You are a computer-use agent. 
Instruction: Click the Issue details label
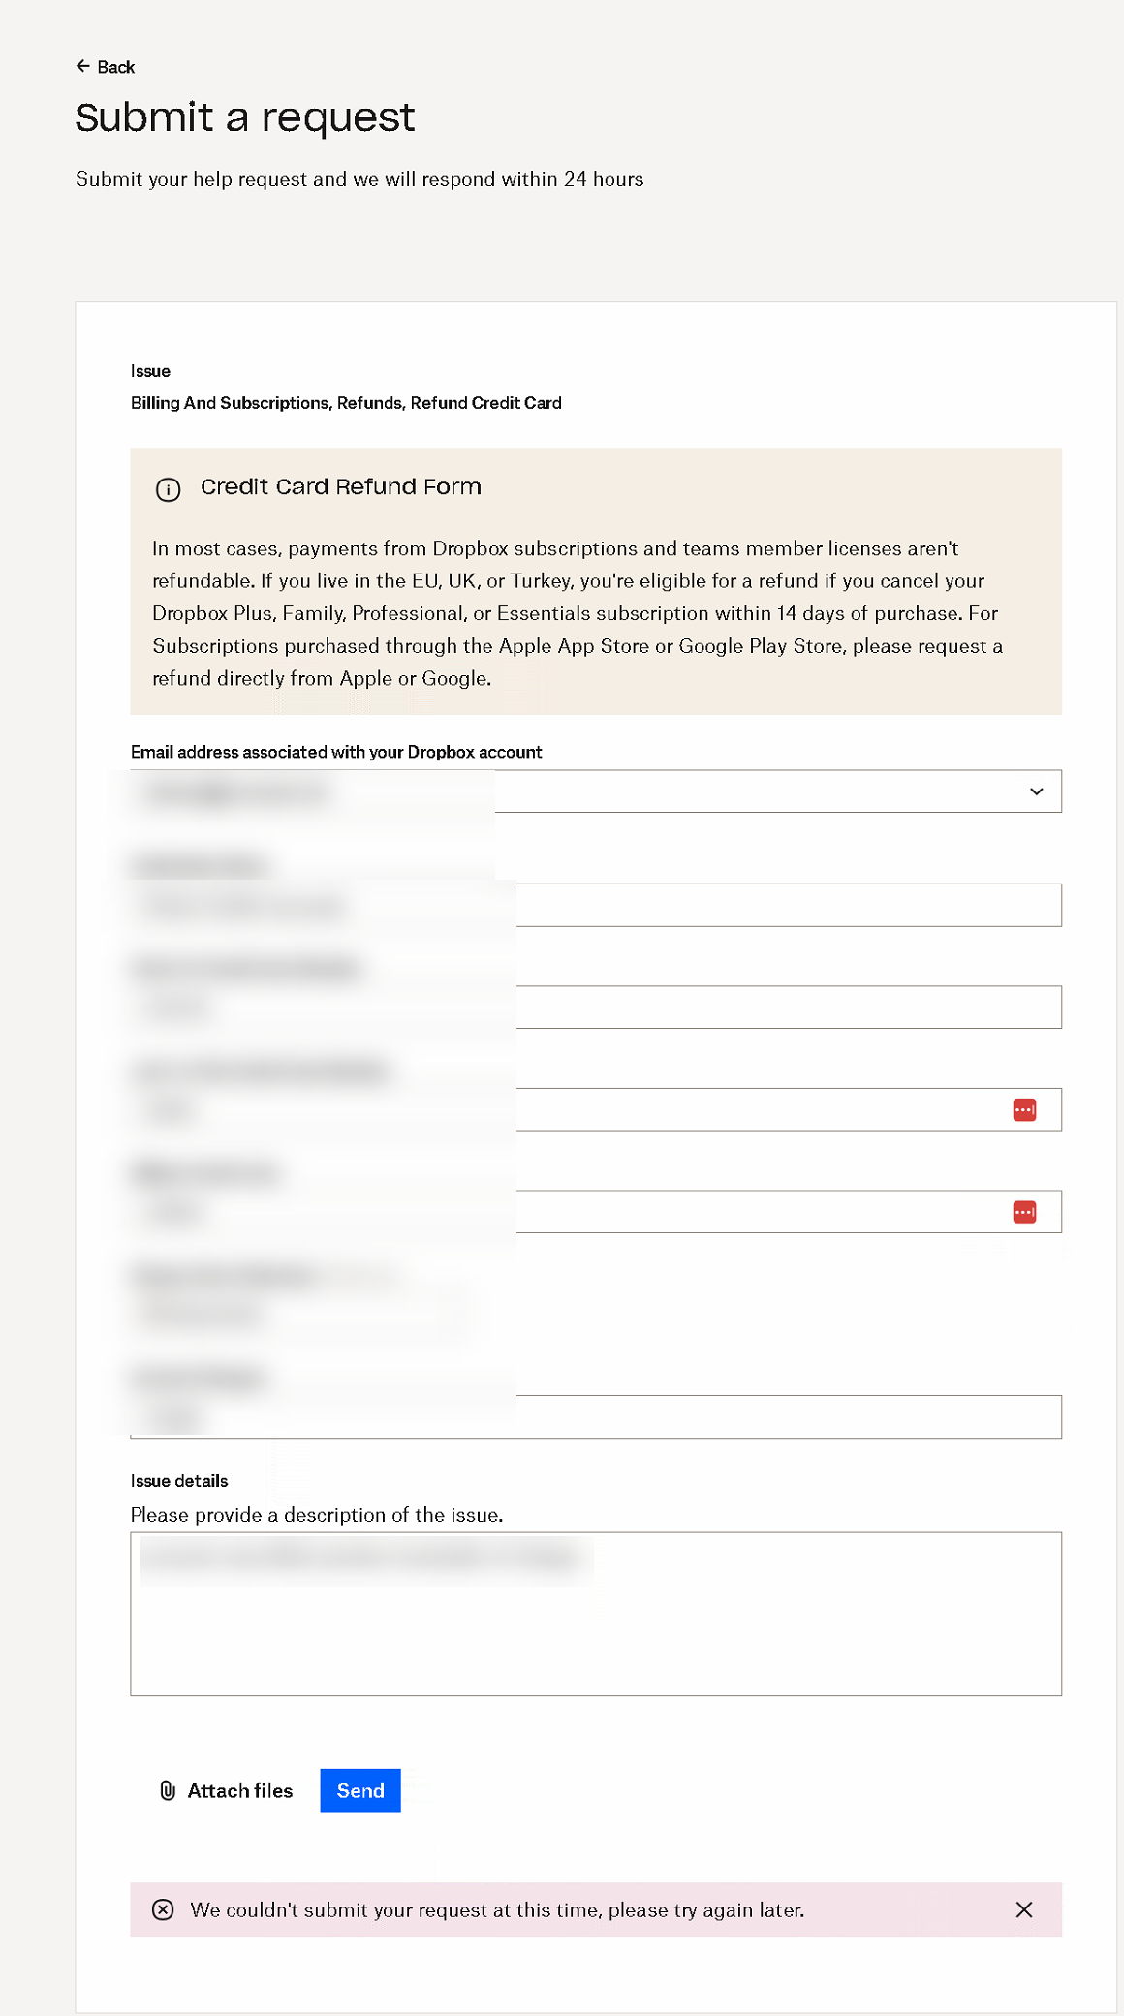click(179, 1481)
